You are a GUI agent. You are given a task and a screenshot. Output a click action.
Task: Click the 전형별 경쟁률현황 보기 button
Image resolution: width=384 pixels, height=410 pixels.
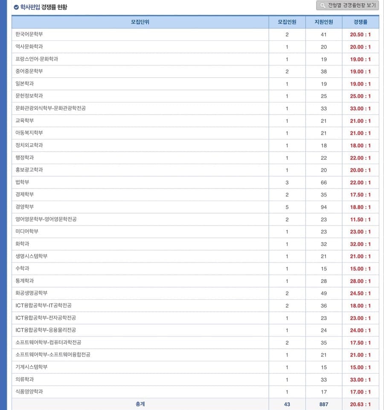pos(347,5)
